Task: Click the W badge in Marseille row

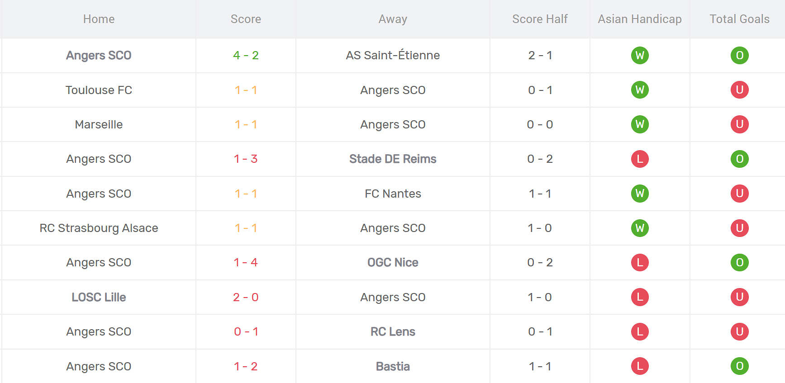Action: tap(640, 124)
